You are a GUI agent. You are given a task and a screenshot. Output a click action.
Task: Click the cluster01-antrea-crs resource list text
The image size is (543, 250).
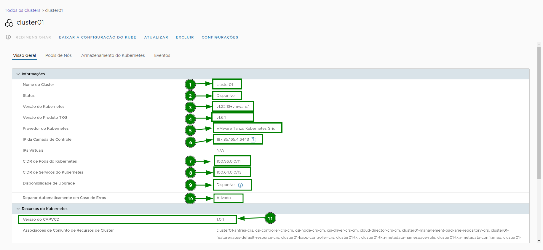point(369,234)
